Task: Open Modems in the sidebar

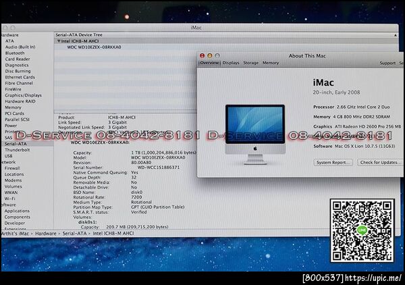Action: point(13,180)
